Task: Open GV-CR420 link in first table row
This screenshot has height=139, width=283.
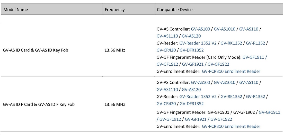Action: (x=166, y=50)
